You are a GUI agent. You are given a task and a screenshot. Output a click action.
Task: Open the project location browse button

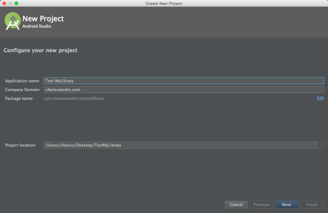pyautogui.click(x=321, y=145)
